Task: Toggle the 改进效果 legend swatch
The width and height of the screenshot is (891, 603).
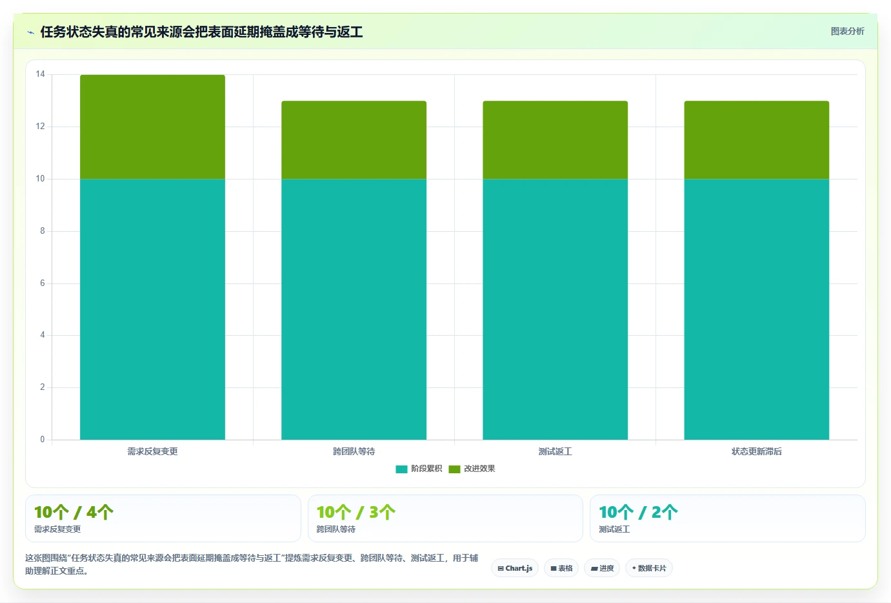Action: [x=454, y=469]
